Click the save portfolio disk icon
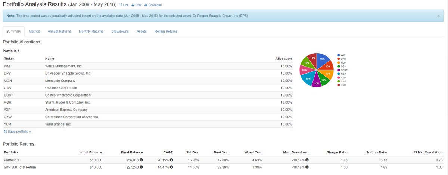448x175 pixels. tap(5, 132)
